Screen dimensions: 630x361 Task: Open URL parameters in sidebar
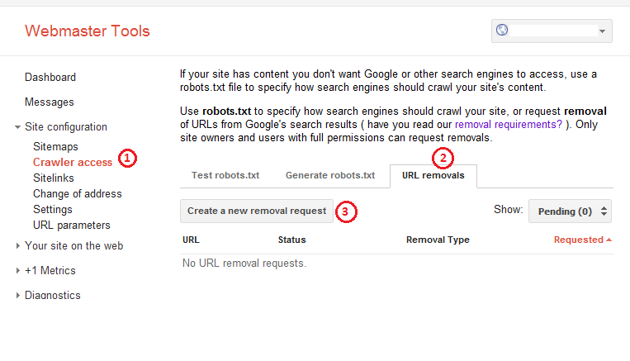point(72,226)
